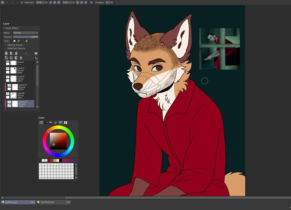This screenshot has width=291, height=210.
Task: Toggle the straight line drawing mode icon
Action: pos(117,2)
